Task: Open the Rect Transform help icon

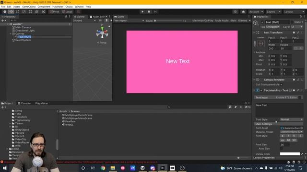Action: (x=294, y=32)
